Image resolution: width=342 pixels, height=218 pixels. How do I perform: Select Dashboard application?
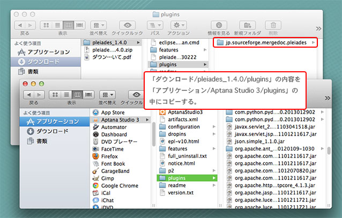coord(121,134)
